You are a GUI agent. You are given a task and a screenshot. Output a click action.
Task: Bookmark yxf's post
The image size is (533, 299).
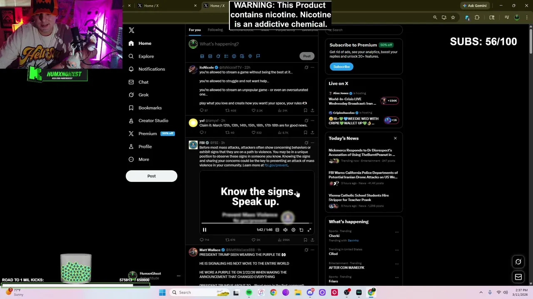(x=305, y=132)
